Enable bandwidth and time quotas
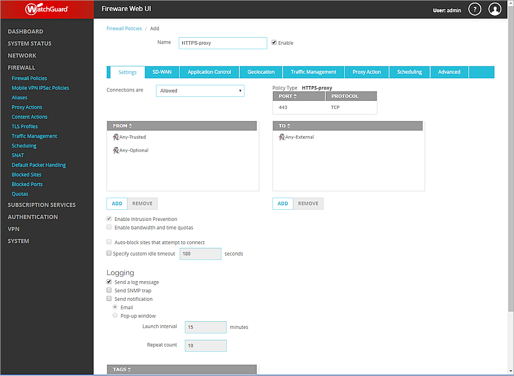 click(x=109, y=227)
